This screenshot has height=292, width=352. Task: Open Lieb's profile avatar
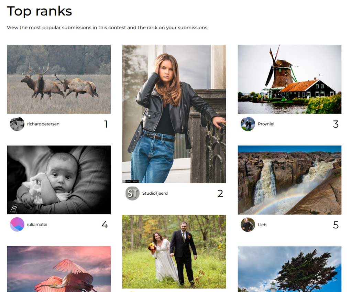click(x=248, y=225)
